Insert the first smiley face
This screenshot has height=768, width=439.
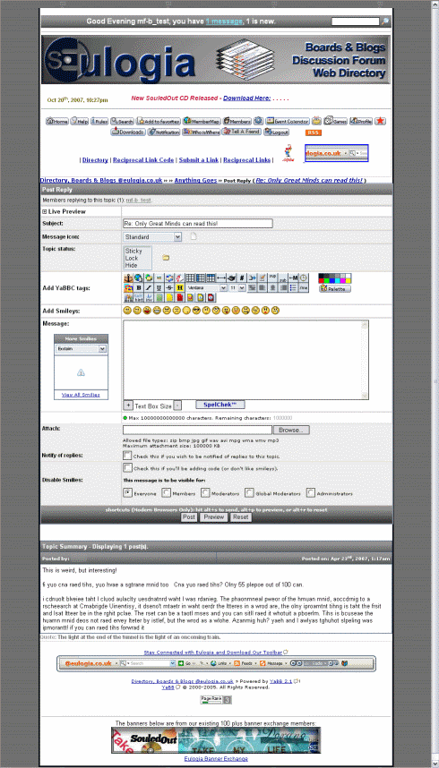click(127, 311)
